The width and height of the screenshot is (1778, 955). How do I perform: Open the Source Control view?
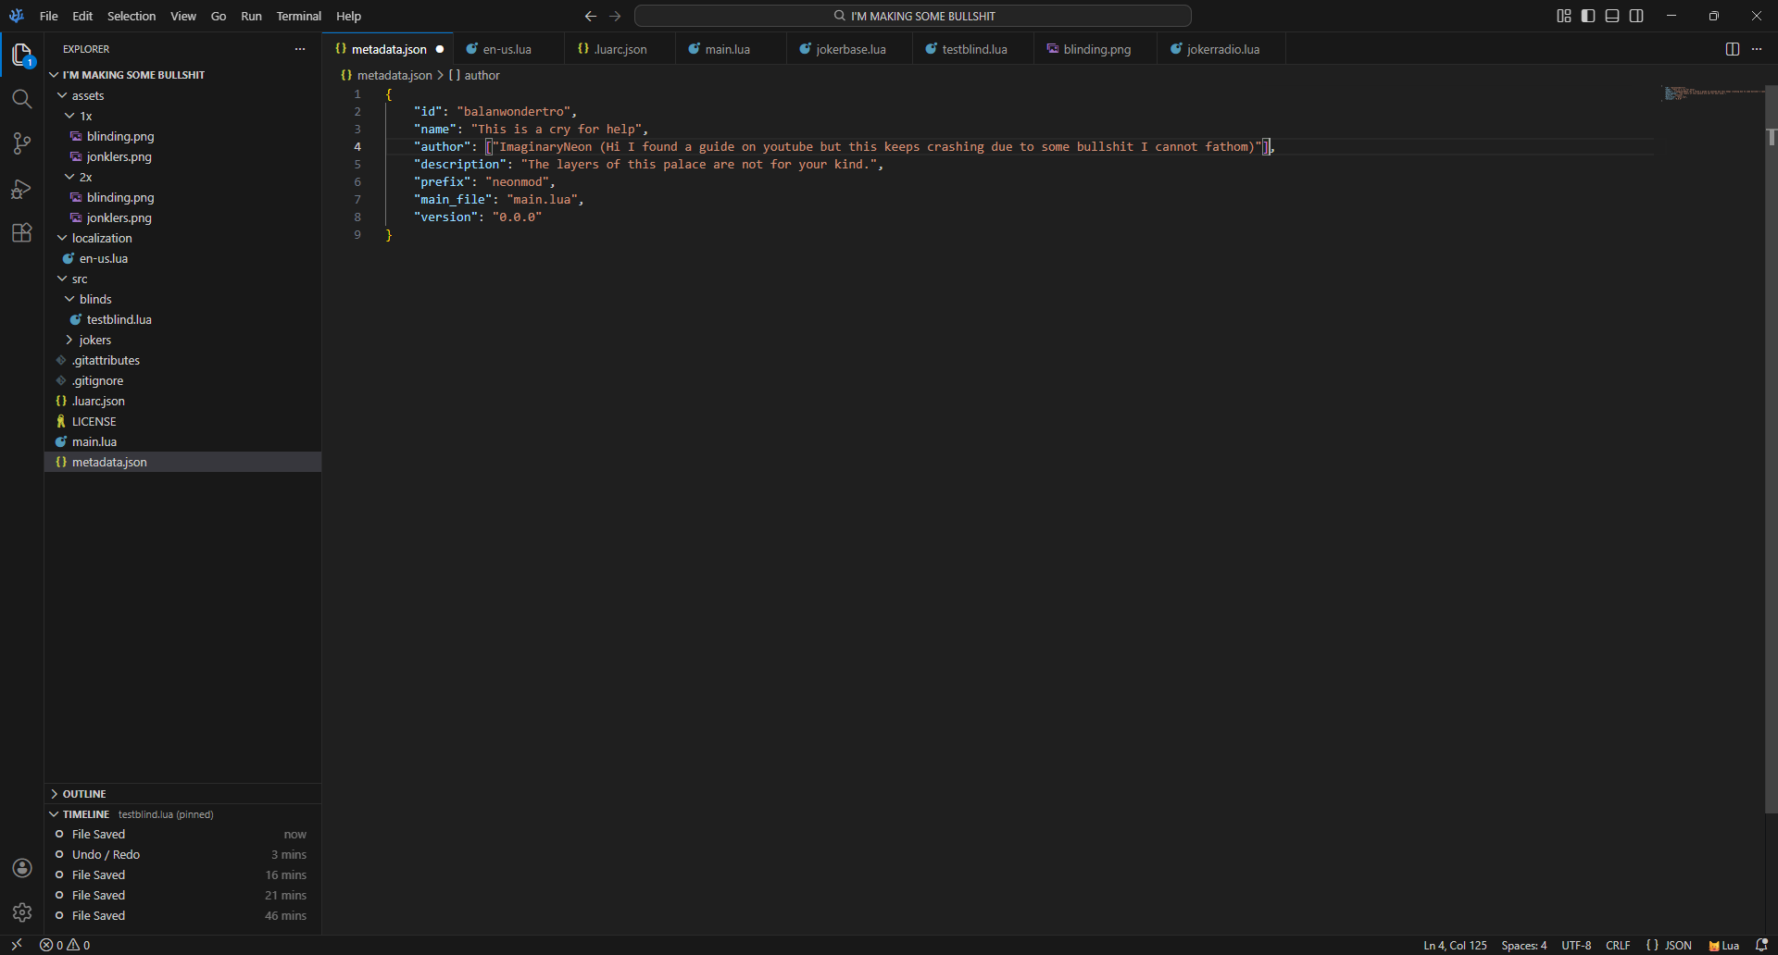(22, 143)
